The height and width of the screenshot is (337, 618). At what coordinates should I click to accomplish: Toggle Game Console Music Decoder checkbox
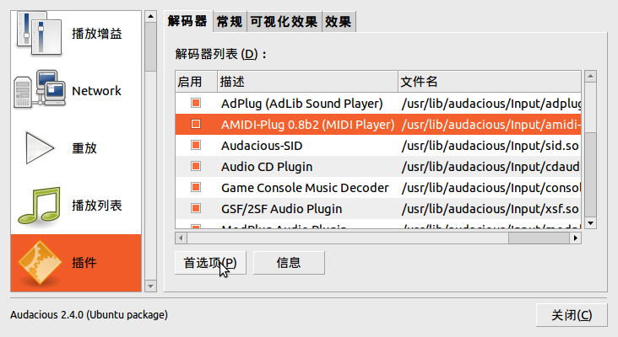tap(195, 187)
